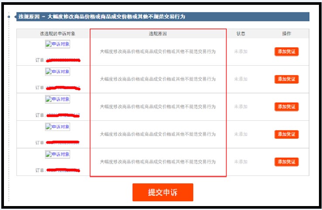Click 添加凭证 in the second table row
322x210 pixels.
287,79
